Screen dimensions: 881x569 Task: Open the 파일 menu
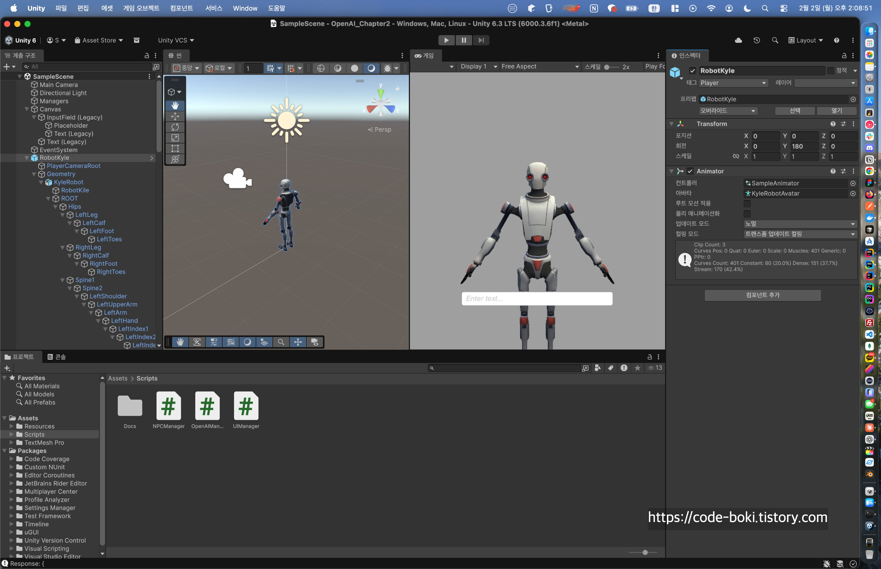(x=61, y=8)
